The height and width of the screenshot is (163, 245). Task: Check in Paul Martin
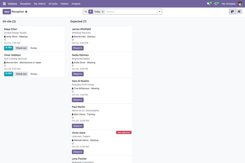(78, 126)
